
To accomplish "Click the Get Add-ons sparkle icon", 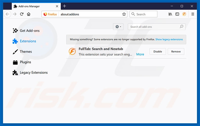I will (x=15, y=31).
